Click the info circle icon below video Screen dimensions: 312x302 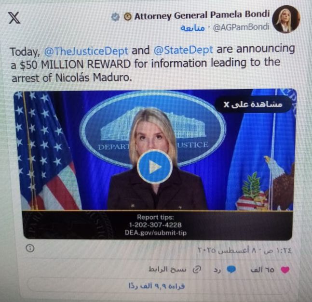coord(30,248)
